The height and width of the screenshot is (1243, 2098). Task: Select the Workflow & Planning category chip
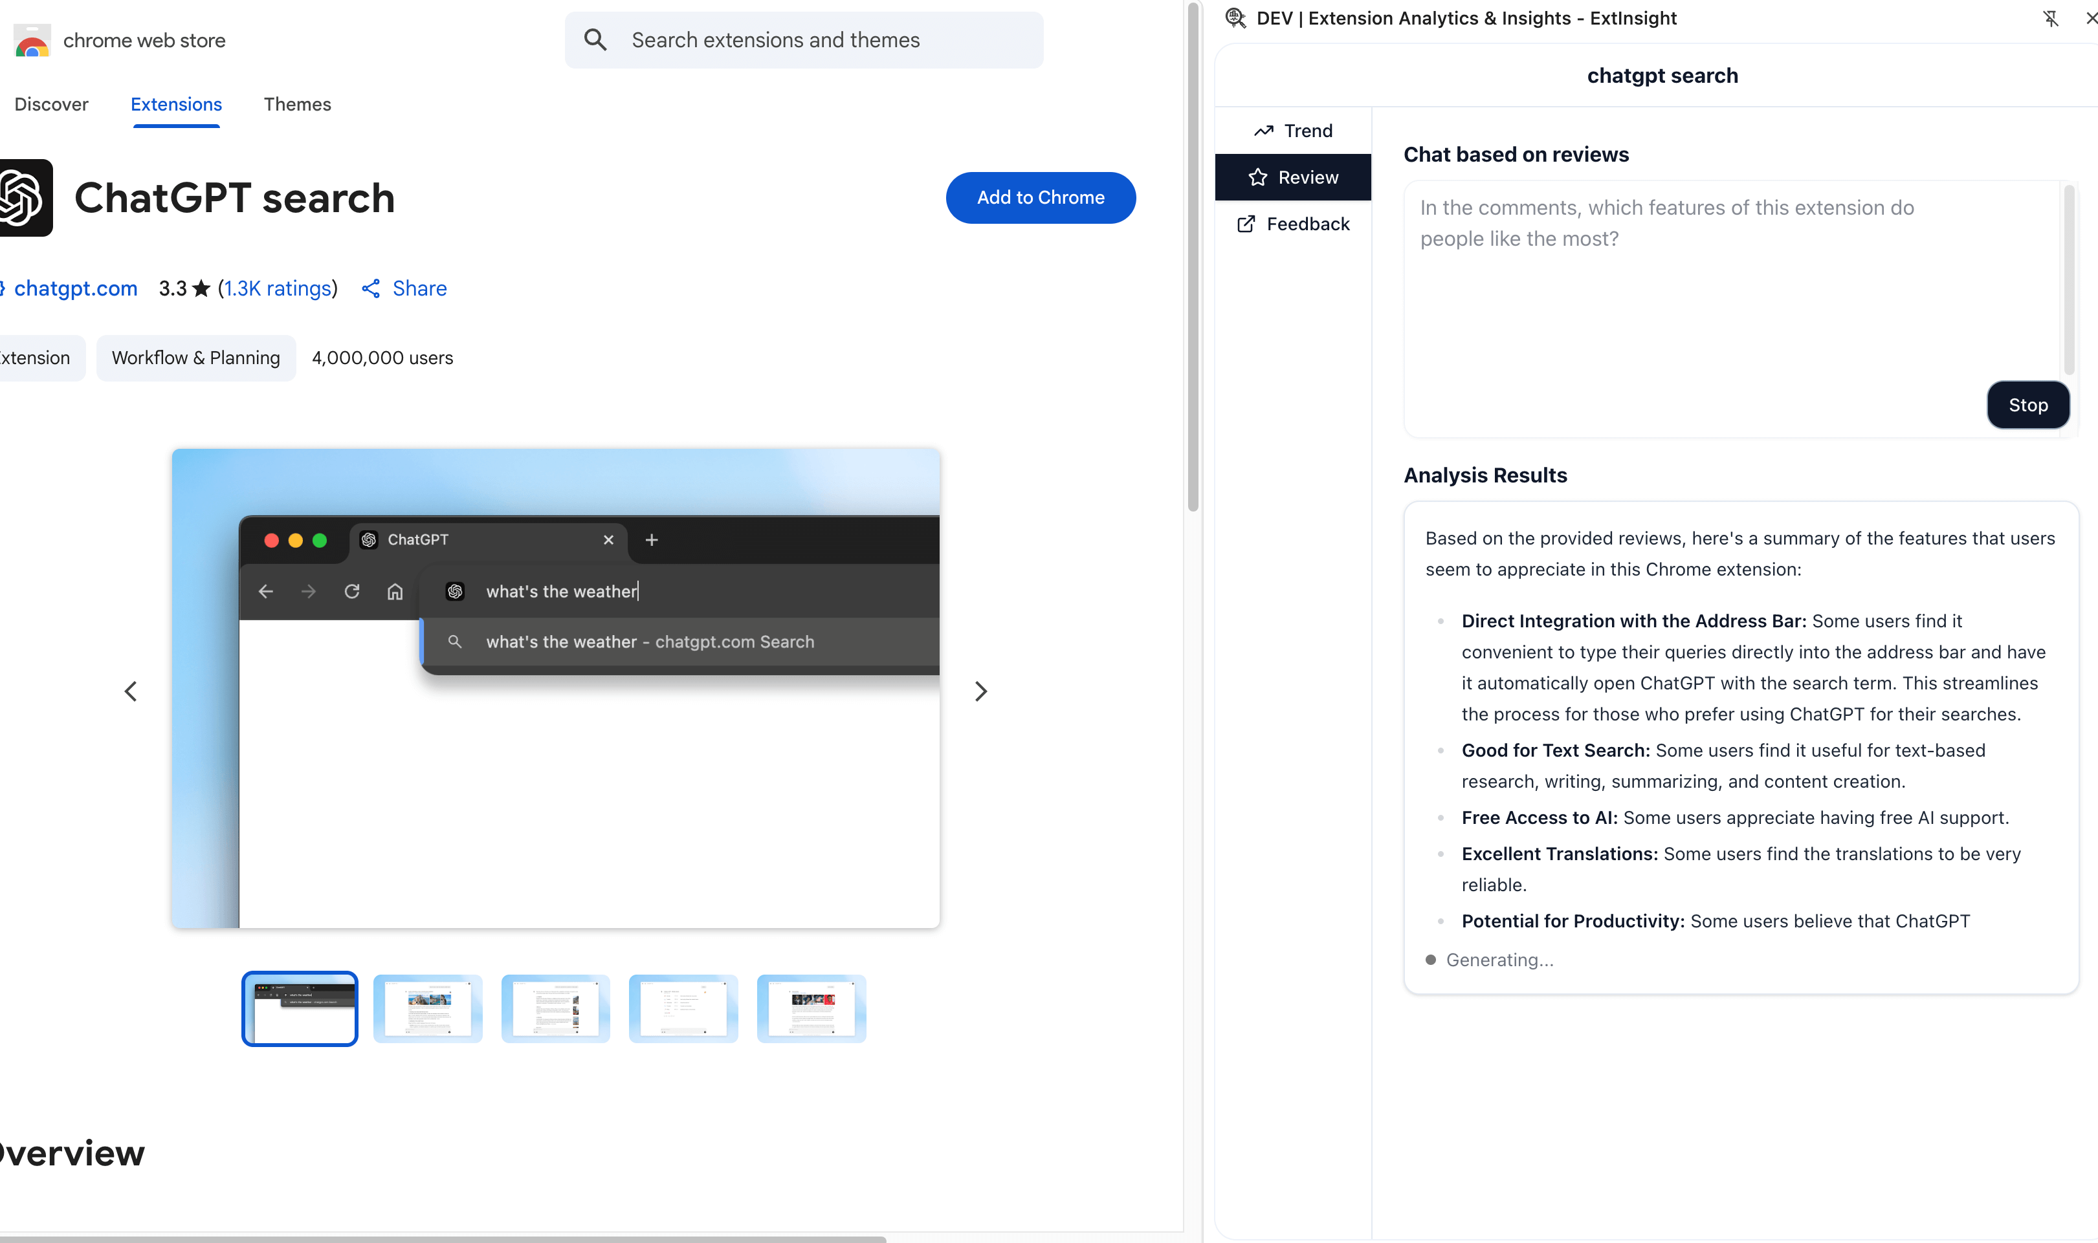(x=195, y=358)
